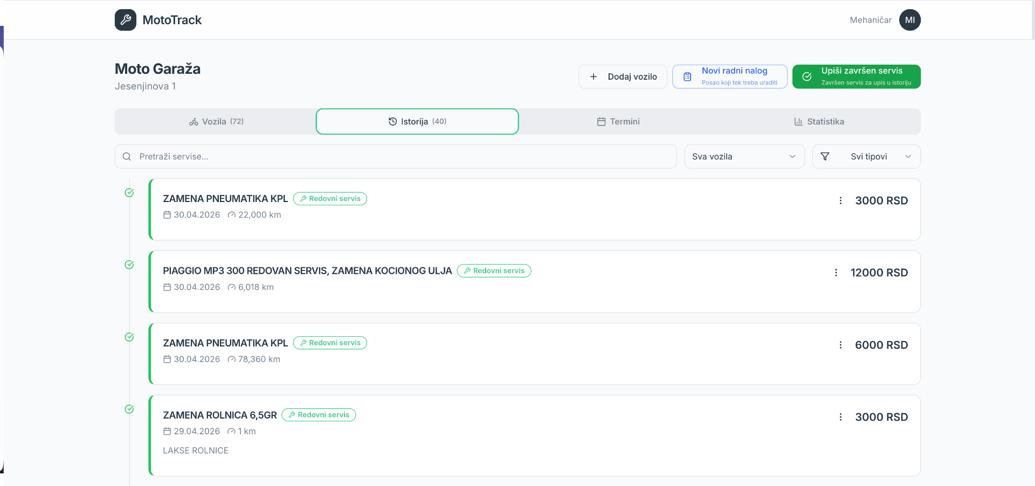This screenshot has height=486, width=1035.
Task: Open the Termini tab
Action: (x=618, y=122)
